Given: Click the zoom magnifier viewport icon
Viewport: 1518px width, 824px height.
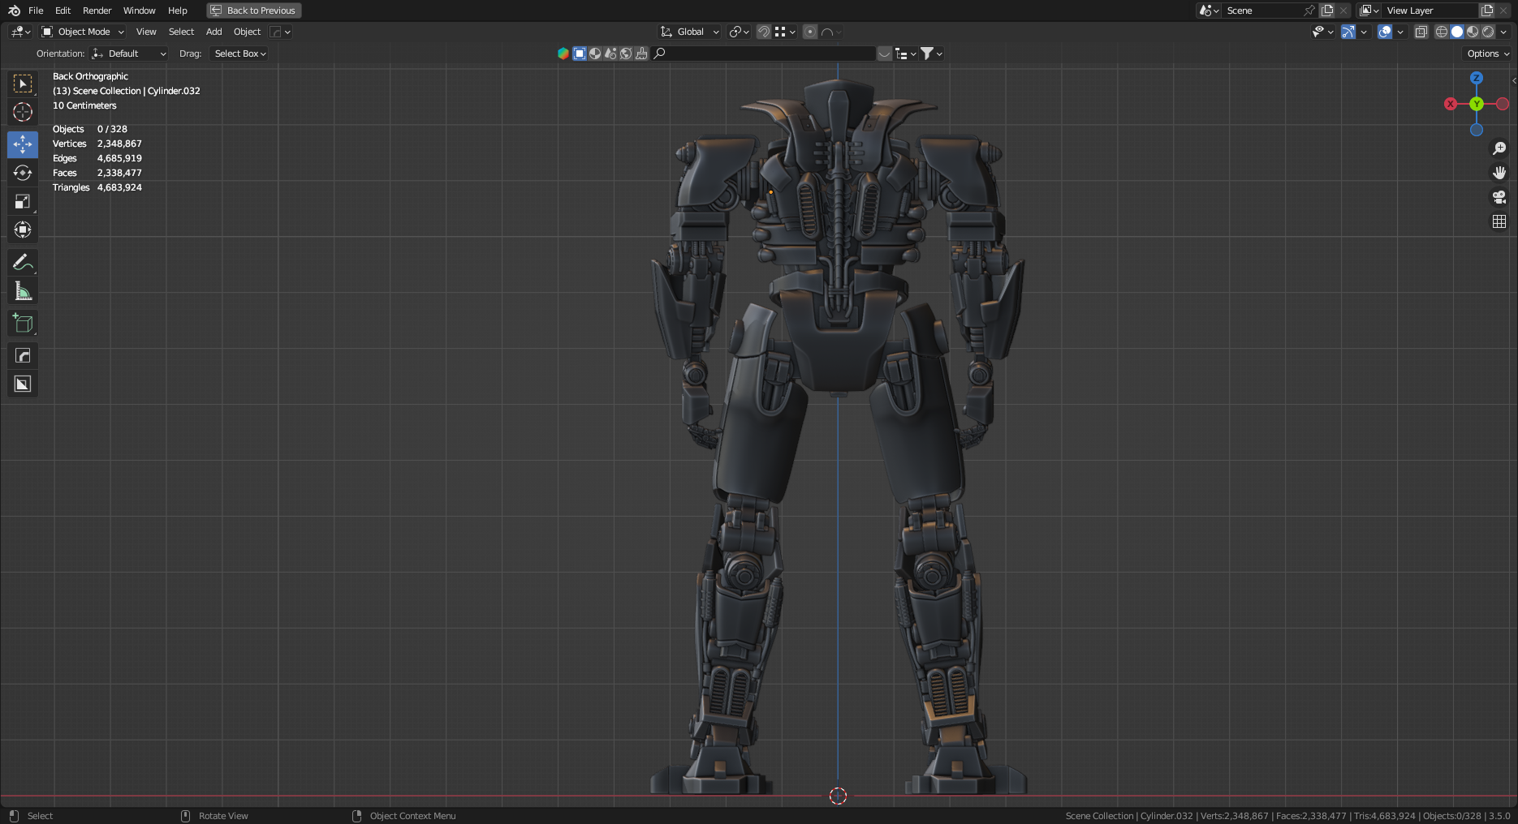Looking at the screenshot, I should pyautogui.click(x=1499, y=148).
